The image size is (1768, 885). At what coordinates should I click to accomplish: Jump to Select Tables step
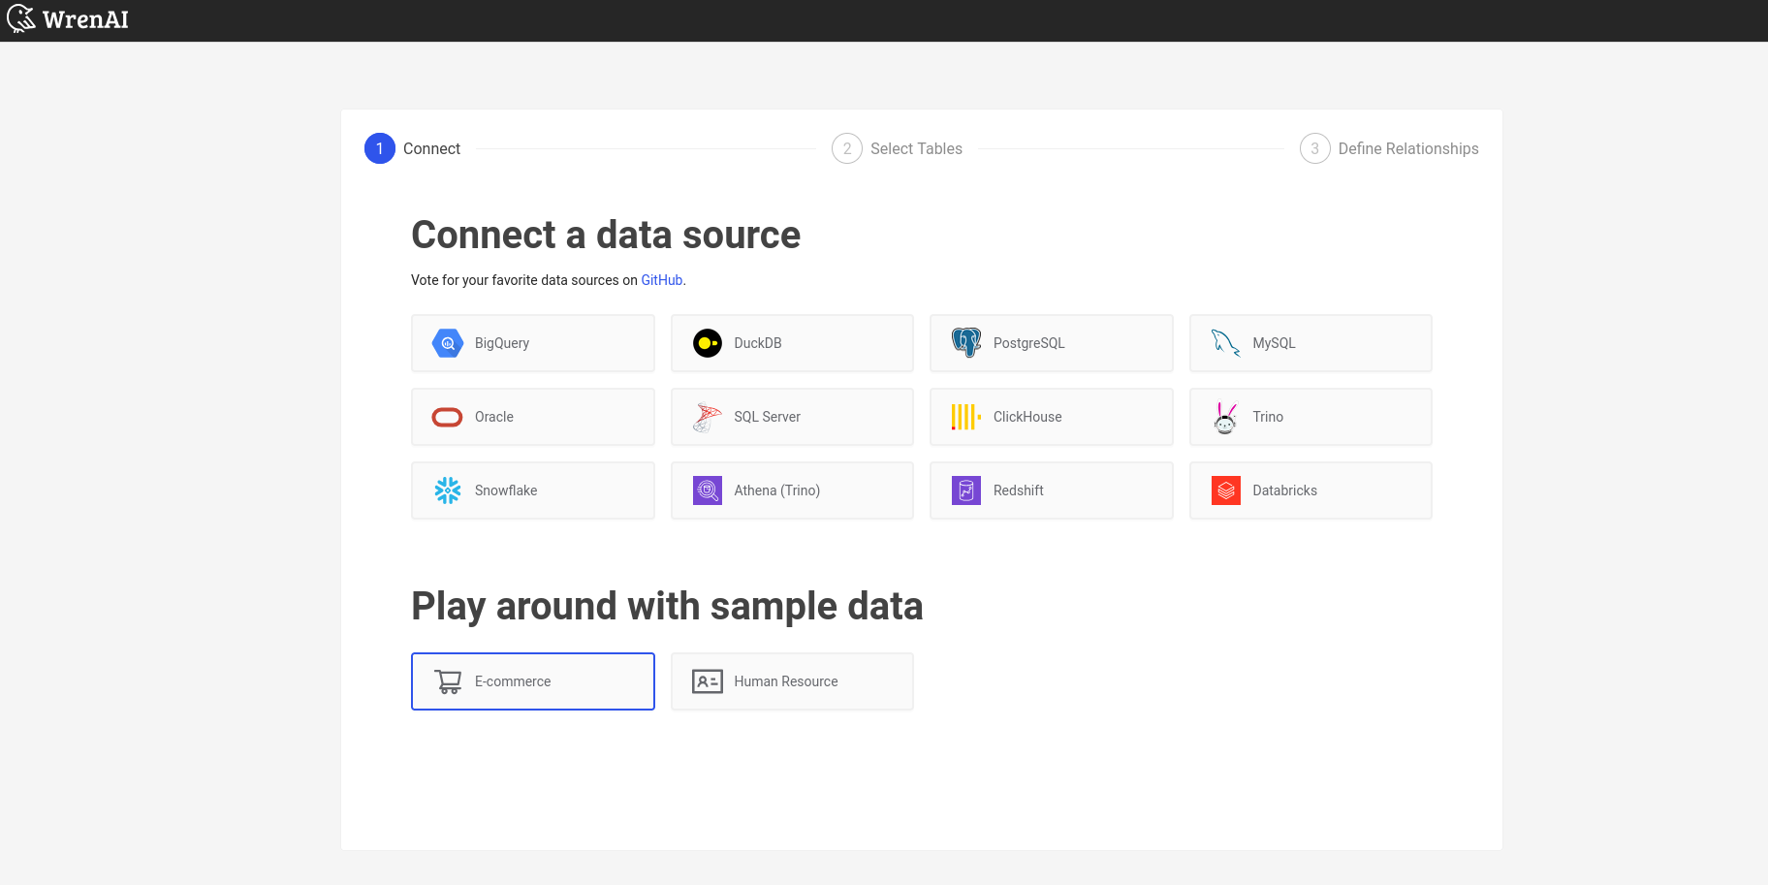pyautogui.click(x=915, y=148)
